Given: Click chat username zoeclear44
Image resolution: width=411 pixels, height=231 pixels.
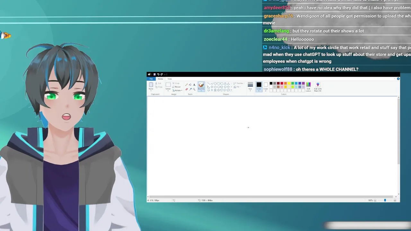Looking at the screenshot, I should pyautogui.click(x=275, y=39).
